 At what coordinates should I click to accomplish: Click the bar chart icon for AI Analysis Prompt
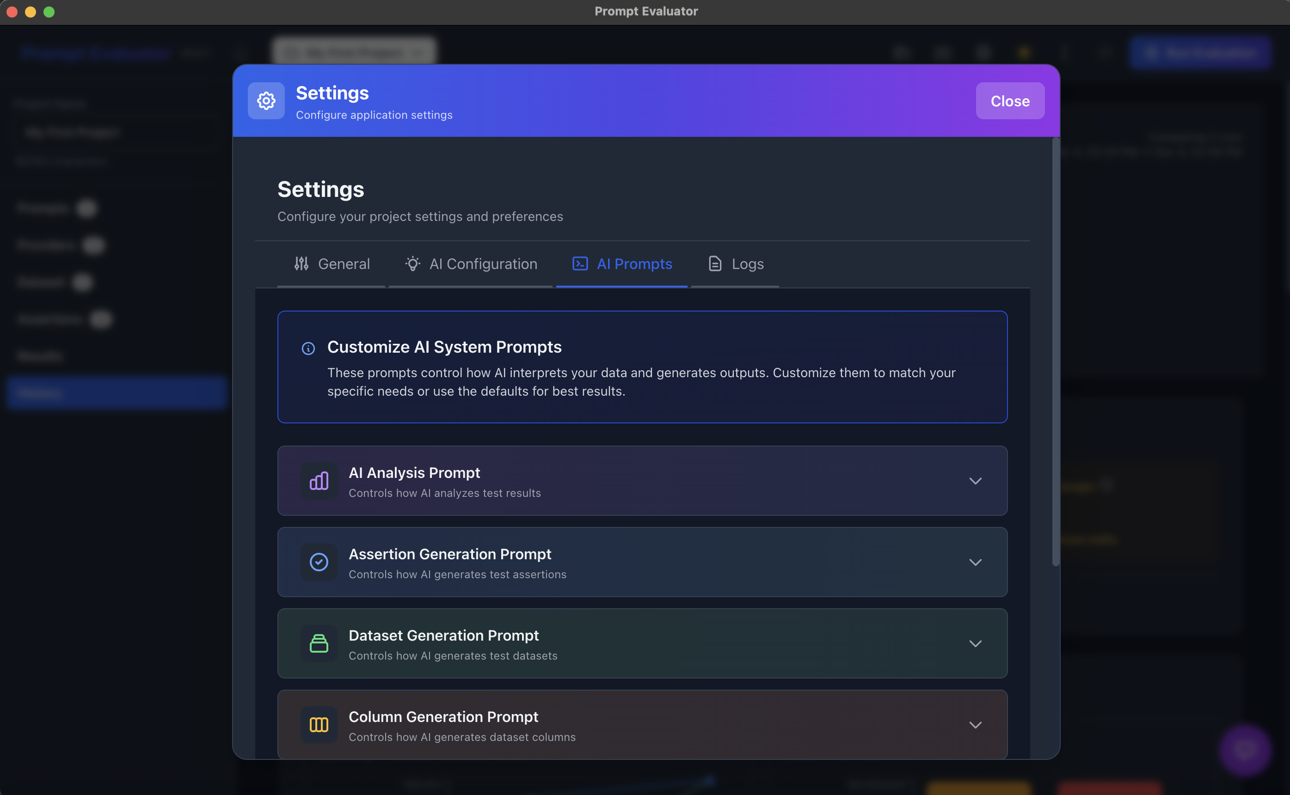[x=319, y=481]
